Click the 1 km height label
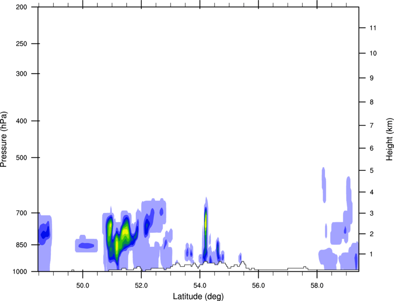Screen dimensions: 394x301 point(372,254)
